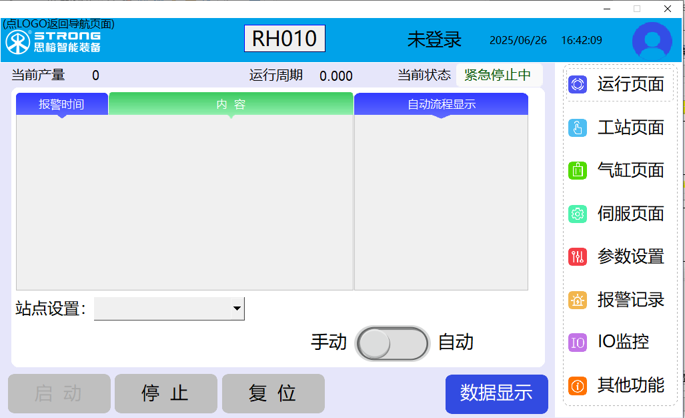The height and width of the screenshot is (418, 685).
Task: Click the purple IO监控 icon
Action: tap(578, 343)
